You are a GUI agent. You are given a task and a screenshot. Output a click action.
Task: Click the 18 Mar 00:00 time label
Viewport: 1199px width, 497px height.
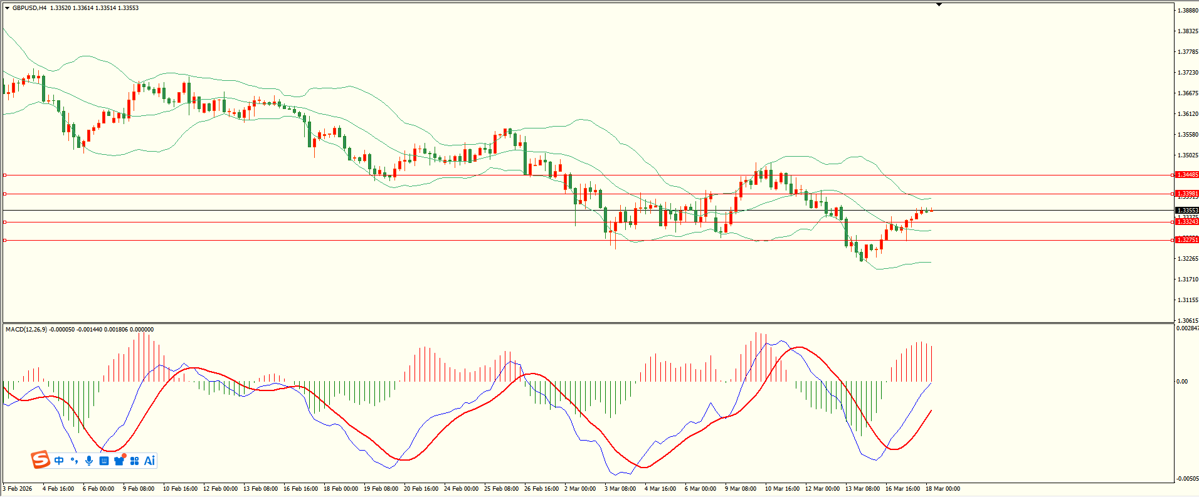coord(943,489)
